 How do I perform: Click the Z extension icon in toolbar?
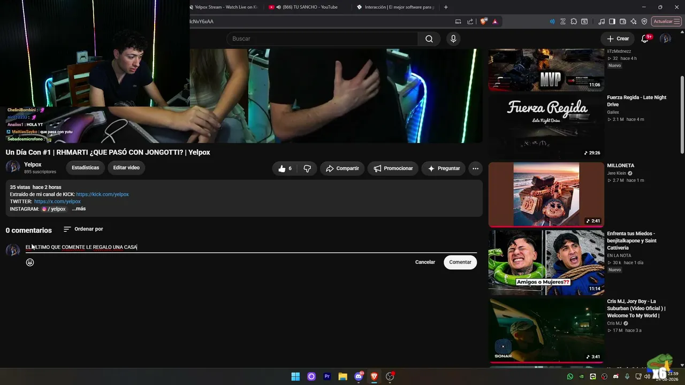pos(563,21)
